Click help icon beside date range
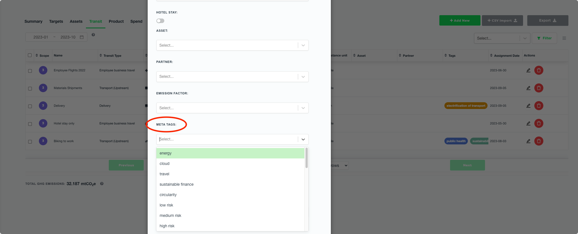The height and width of the screenshot is (234, 578). (93, 35)
